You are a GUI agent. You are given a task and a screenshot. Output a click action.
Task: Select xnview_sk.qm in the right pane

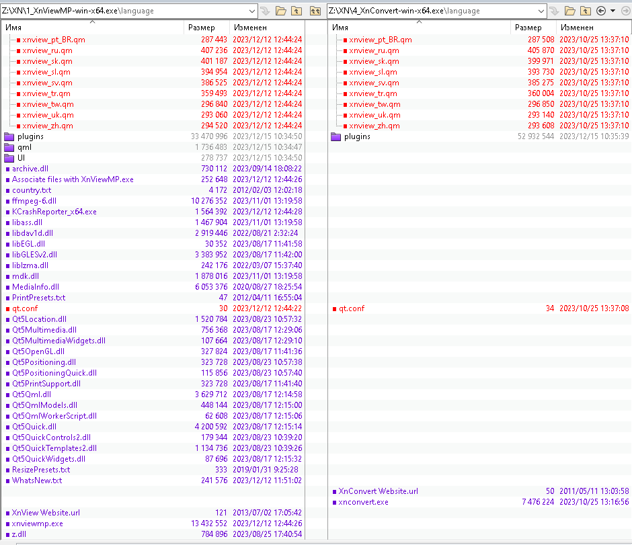pos(374,61)
